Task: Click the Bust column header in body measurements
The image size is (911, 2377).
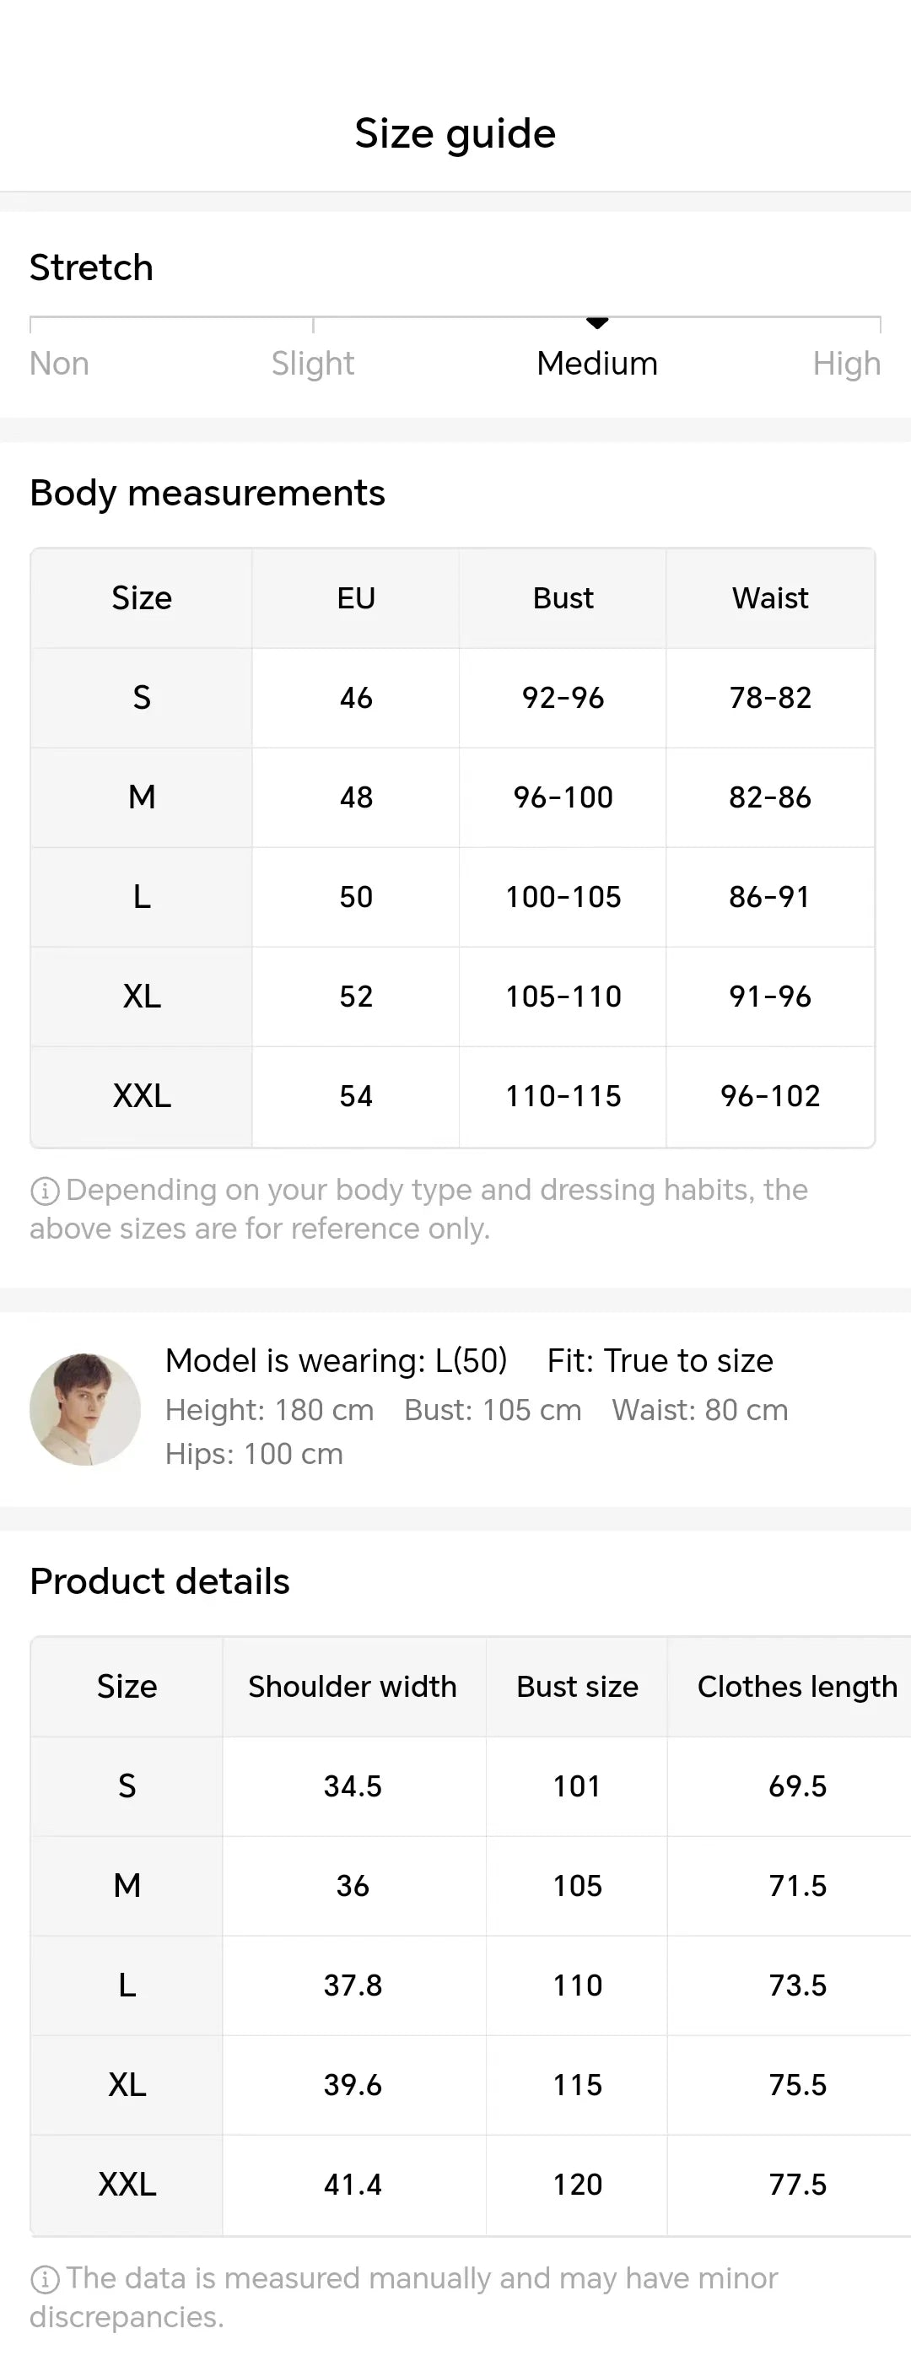Action: click(563, 598)
